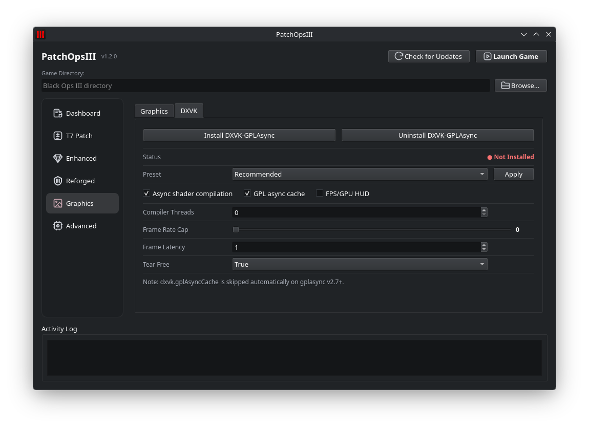Browse for the game directory
This screenshot has width=589, height=429.
point(521,85)
